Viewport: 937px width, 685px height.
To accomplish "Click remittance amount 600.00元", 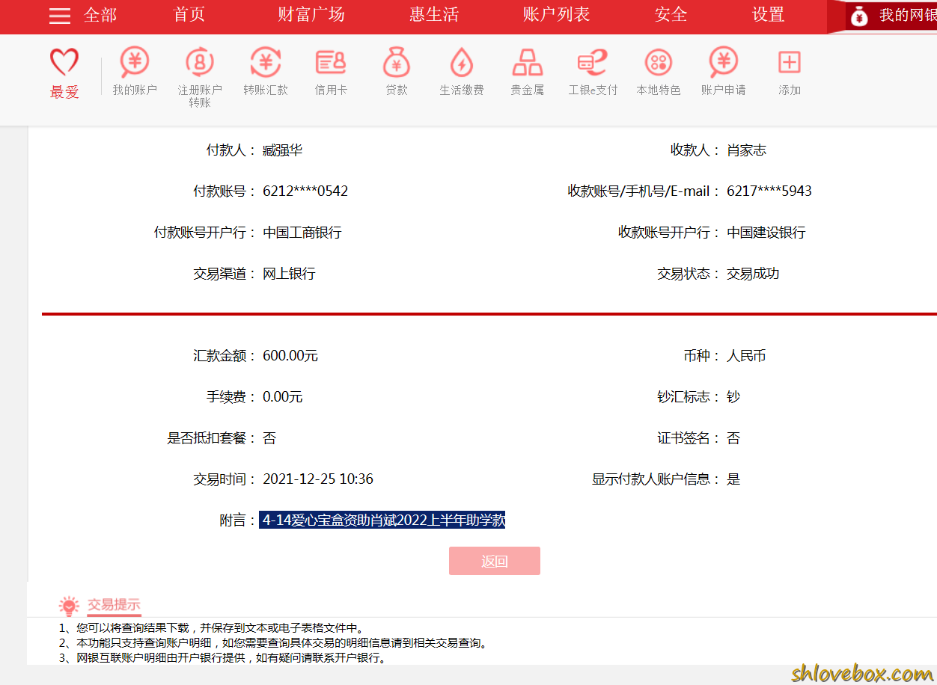I will [290, 356].
